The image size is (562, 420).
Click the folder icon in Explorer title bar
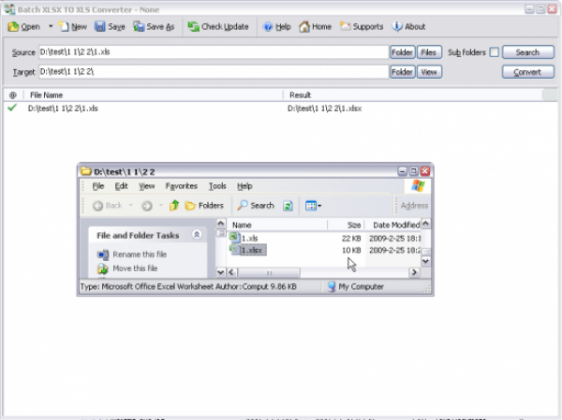pos(85,171)
